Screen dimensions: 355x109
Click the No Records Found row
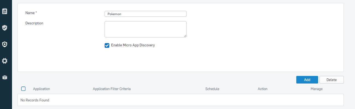point(181,100)
